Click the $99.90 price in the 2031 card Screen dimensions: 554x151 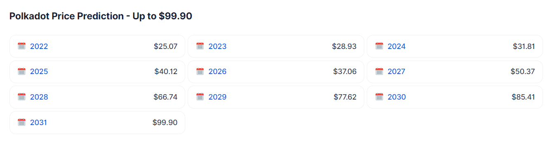(x=165, y=122)
